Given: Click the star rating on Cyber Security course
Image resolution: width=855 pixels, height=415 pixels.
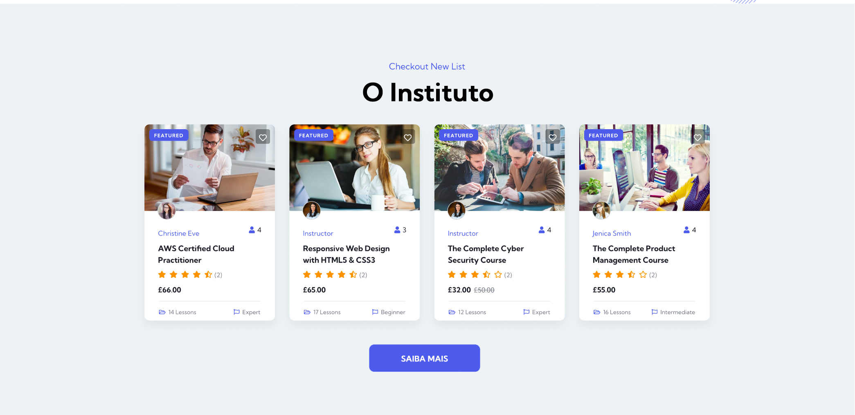Looking at the screenshot, I should point(475,275).
